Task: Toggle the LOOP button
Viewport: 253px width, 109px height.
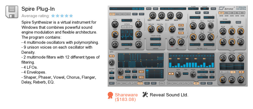Action: (141, 77)
